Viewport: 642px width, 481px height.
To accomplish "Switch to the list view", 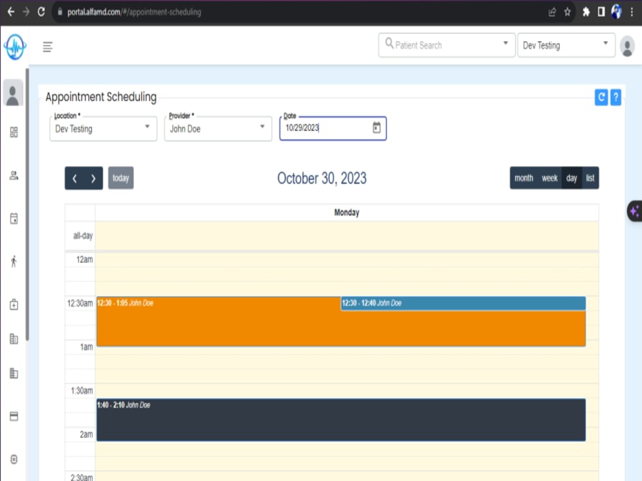I will coord(590,178).
